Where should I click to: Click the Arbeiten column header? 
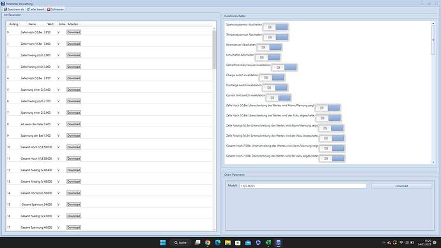pos(73,24)
